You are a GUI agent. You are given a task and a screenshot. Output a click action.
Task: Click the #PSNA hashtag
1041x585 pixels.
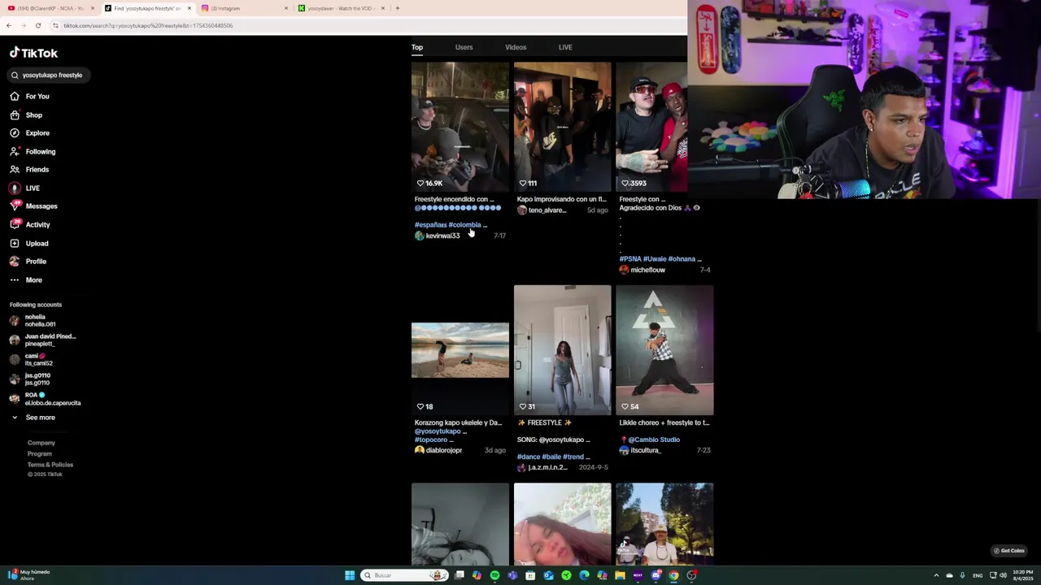tap(630, 259)
